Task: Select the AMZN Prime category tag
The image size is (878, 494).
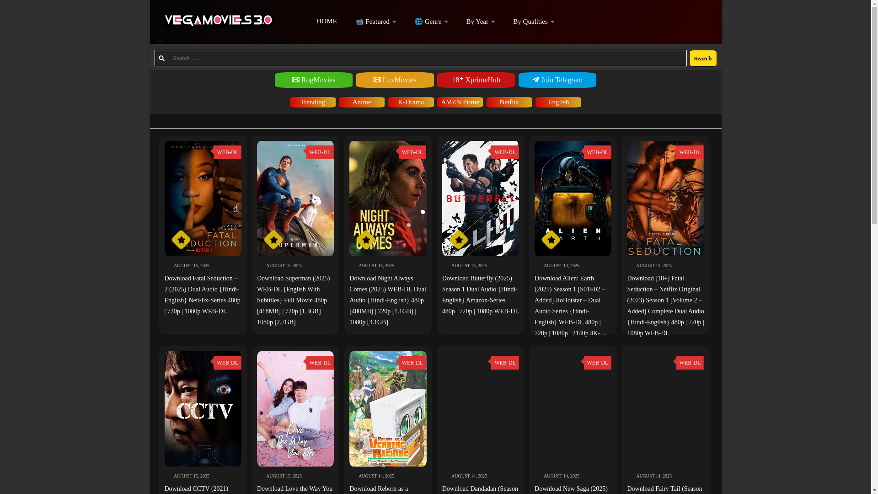Action: [x=460, y=102]
